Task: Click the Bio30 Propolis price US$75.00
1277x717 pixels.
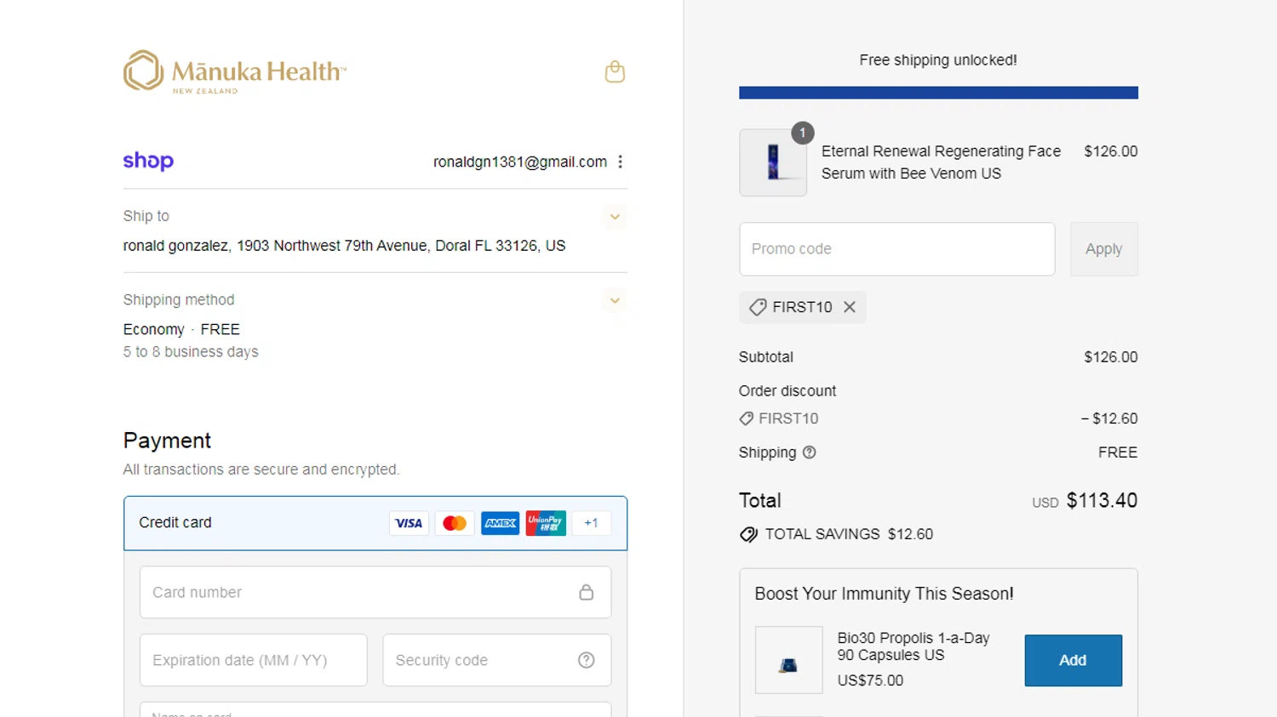Action: (x=870, y=680)
